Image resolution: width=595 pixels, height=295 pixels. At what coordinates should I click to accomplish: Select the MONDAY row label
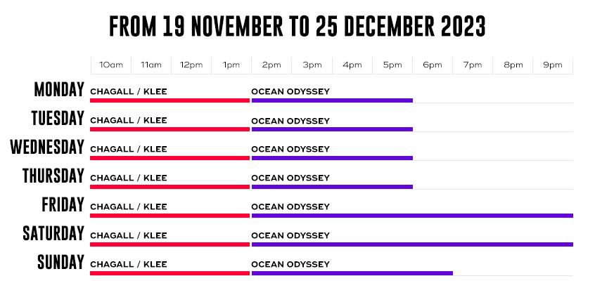click(x=59, y=89)
